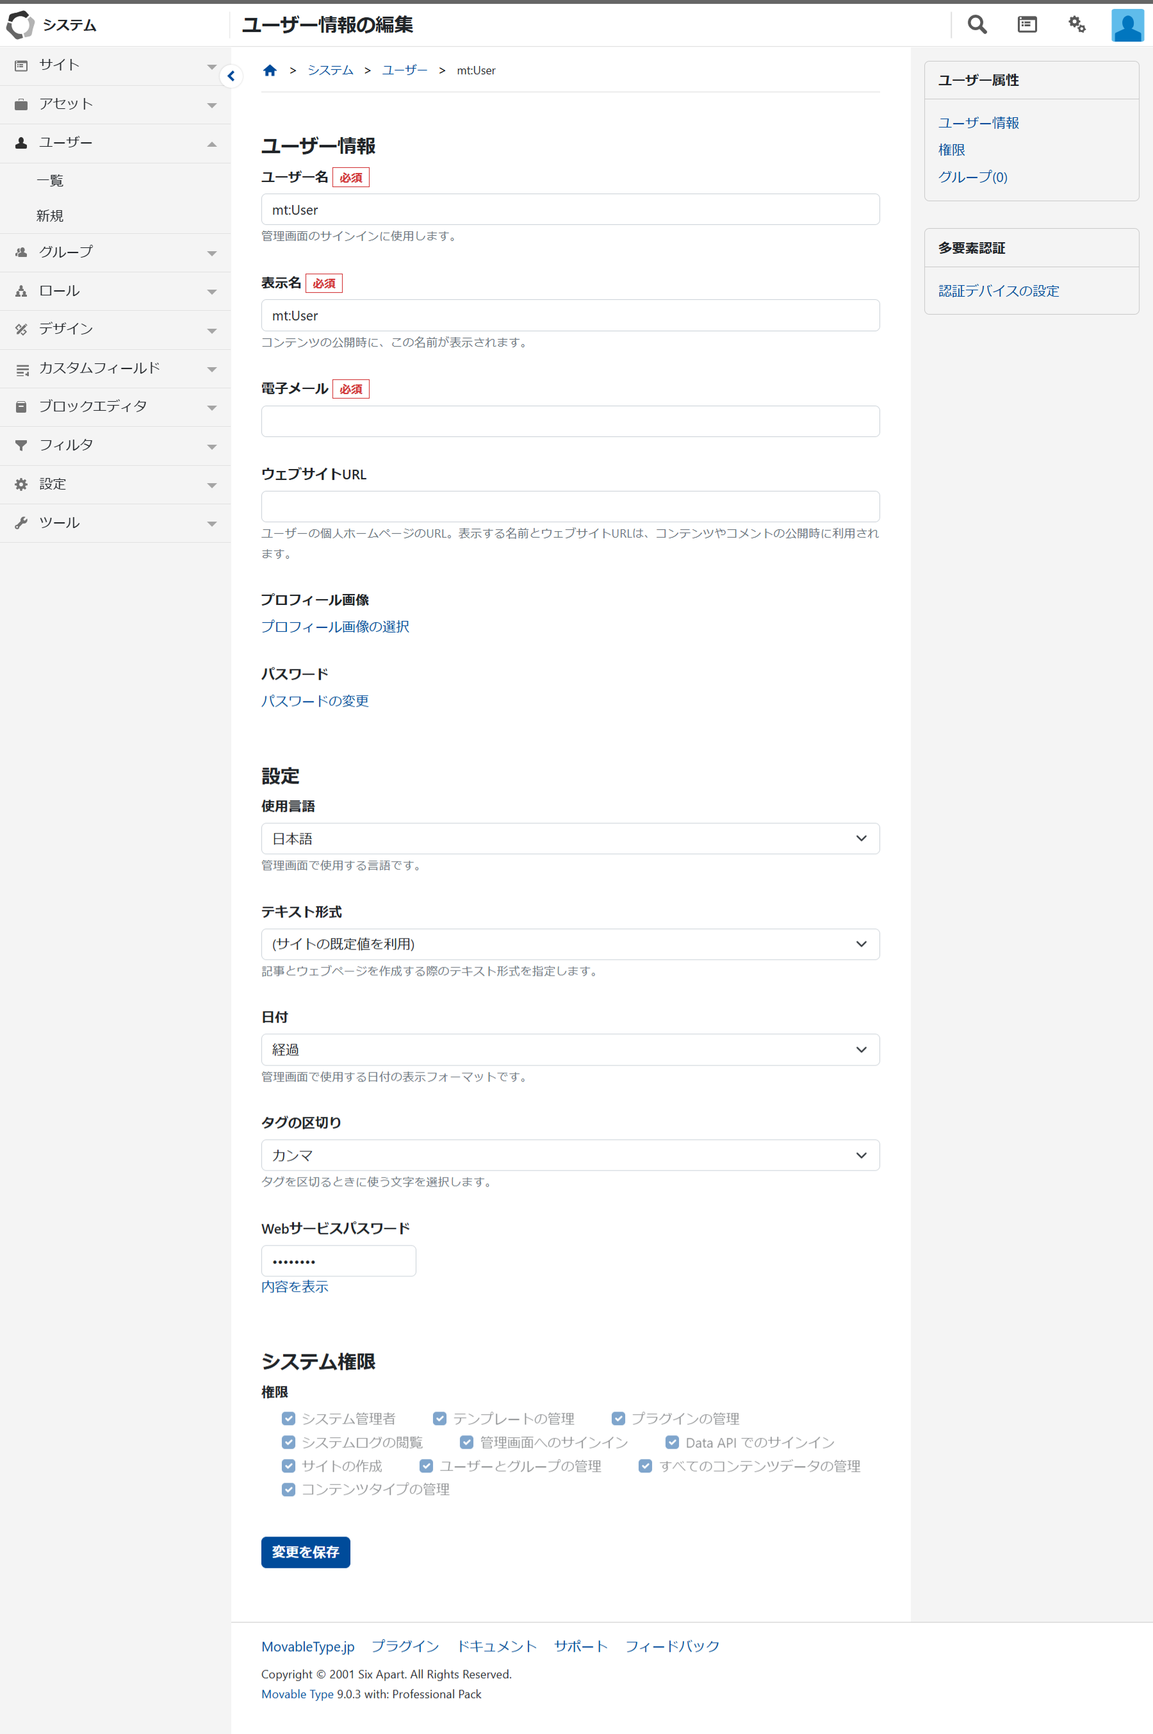Select the サイト icon in the sidebar
This screenshot has height=1734, width=1153.
[x=20, y=65]
